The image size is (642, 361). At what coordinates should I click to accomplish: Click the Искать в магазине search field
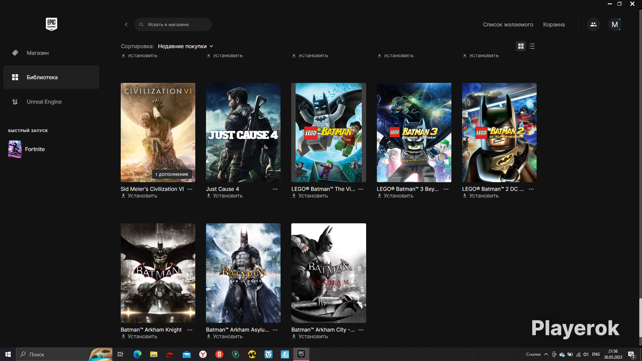coord(173,25)
